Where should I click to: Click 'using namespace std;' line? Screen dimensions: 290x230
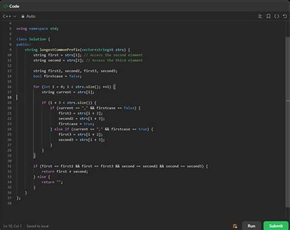(37, 29)
